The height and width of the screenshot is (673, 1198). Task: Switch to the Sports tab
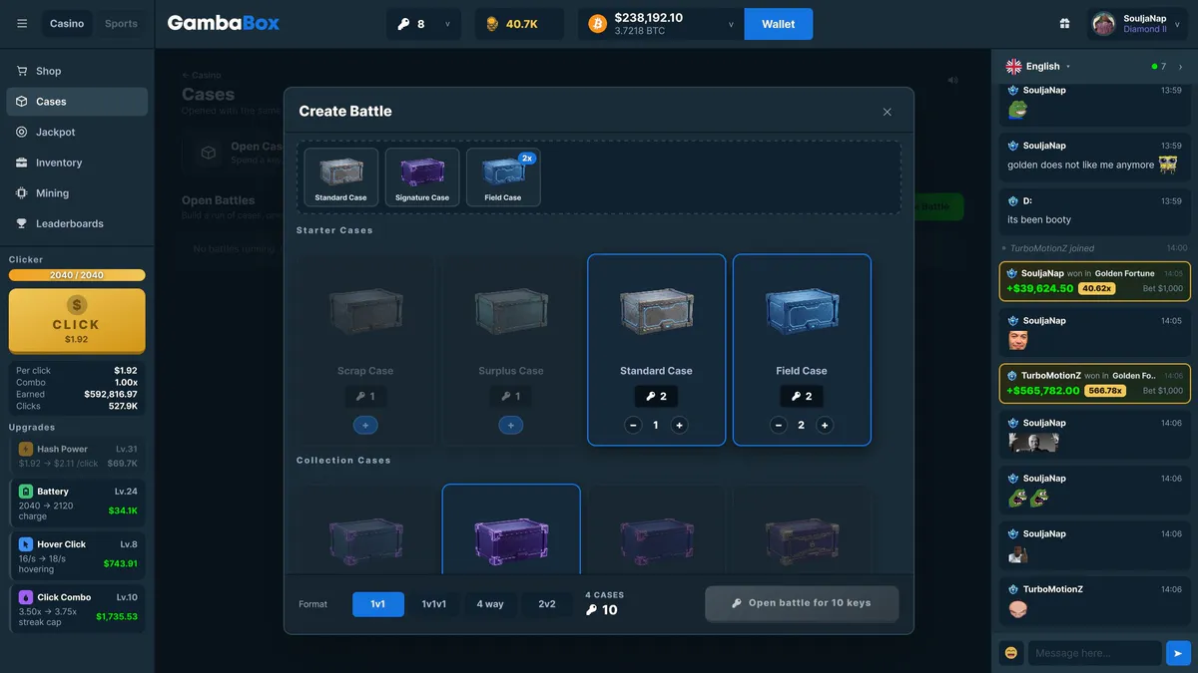pyautogui.click(x=121, y=24)
